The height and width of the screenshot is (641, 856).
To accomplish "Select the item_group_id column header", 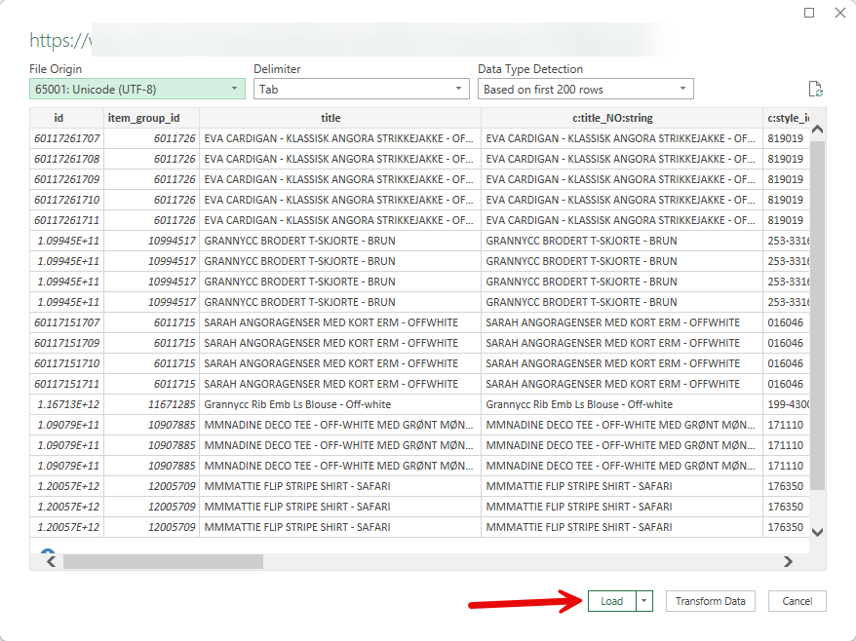I will click(151, 118).
